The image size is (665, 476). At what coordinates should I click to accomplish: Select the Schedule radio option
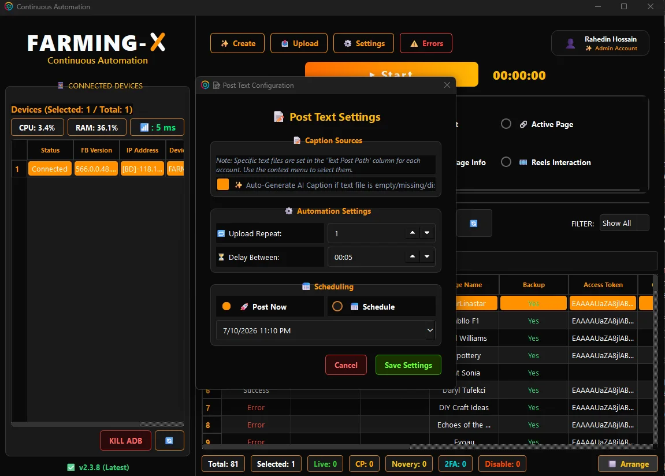click(x=337, y=307)
